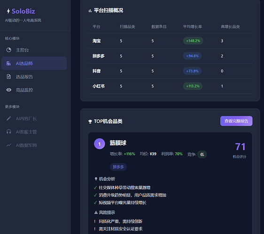Click the 核心模块 sidebar section label
The width and height of the screenshot is (264, 234).
click(x=12, y=38)
